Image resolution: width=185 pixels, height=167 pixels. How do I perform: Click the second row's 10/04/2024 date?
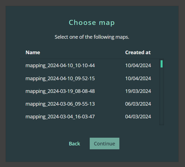(138, 79)
